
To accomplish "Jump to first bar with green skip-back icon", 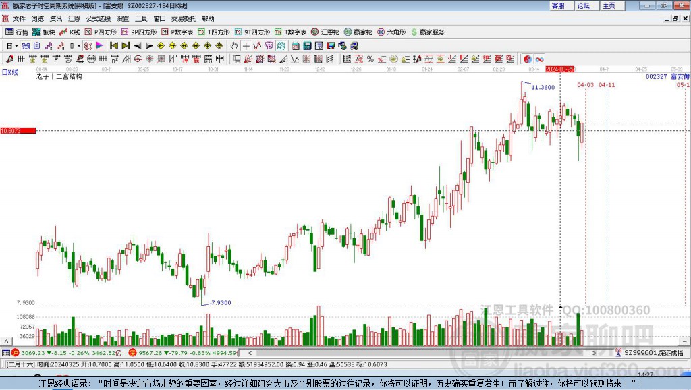I will 113,46.
